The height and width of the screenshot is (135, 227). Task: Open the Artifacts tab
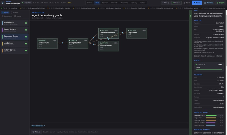[x=114, y=3]
